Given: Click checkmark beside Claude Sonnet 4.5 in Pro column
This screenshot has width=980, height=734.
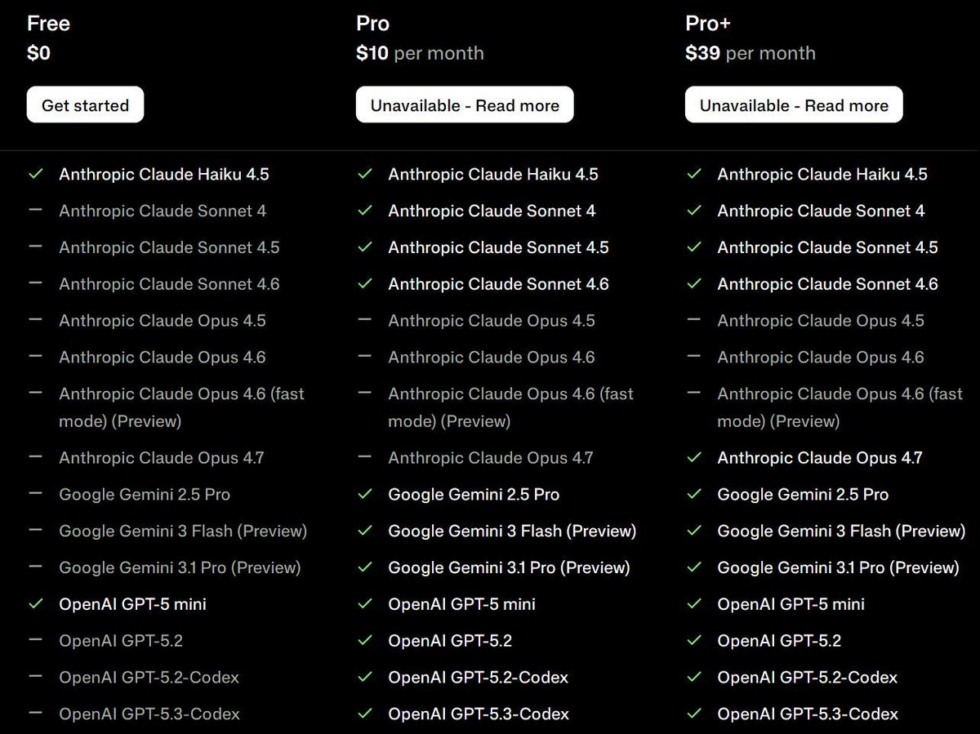Looking at the screenshot, I should coord(364,247).
